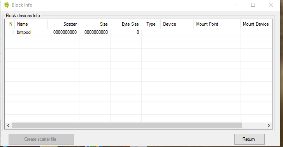
Task: Click the Mount Point column header
Action: [x=217, y=24]
